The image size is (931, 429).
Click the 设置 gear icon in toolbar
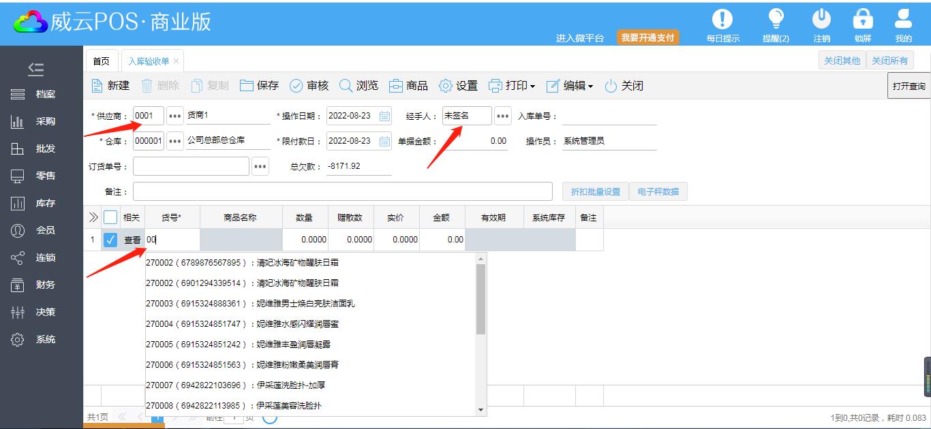[446, 86]
